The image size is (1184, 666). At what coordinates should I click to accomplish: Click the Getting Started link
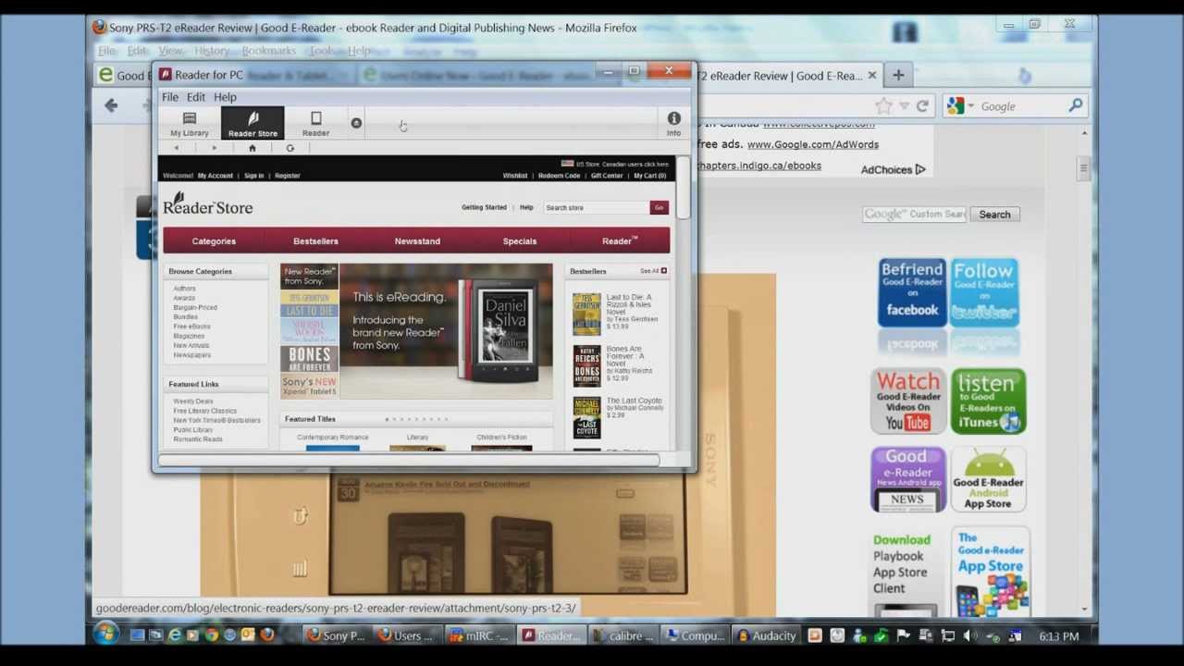[484, 207]
